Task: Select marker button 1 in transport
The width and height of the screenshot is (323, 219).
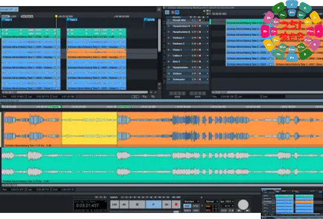Action: tap(123, 197)
